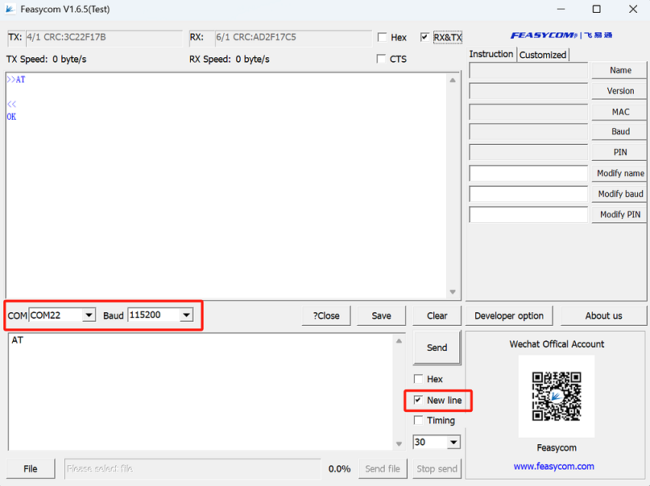This screenshot has width=650, height=486.
Task: Switch to the Customized tab
Action: coord(542,55)
